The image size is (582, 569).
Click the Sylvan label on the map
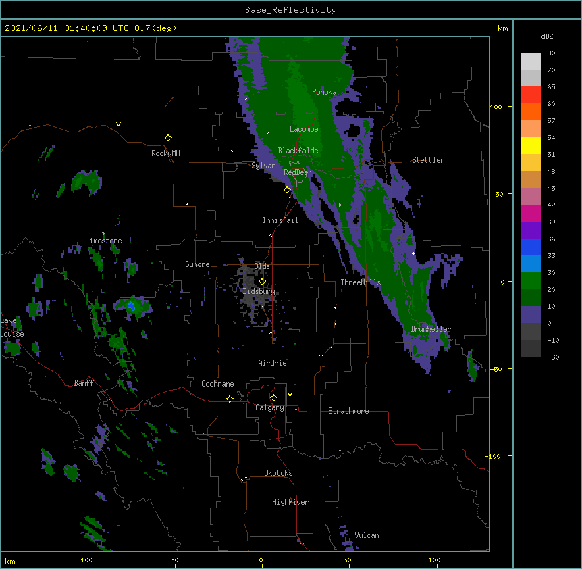pos(263,166)
